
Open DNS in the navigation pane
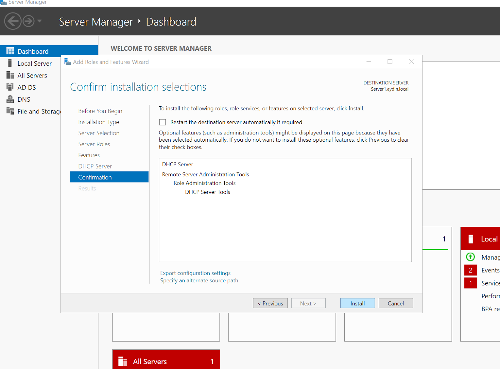click(x=24, y=99)
